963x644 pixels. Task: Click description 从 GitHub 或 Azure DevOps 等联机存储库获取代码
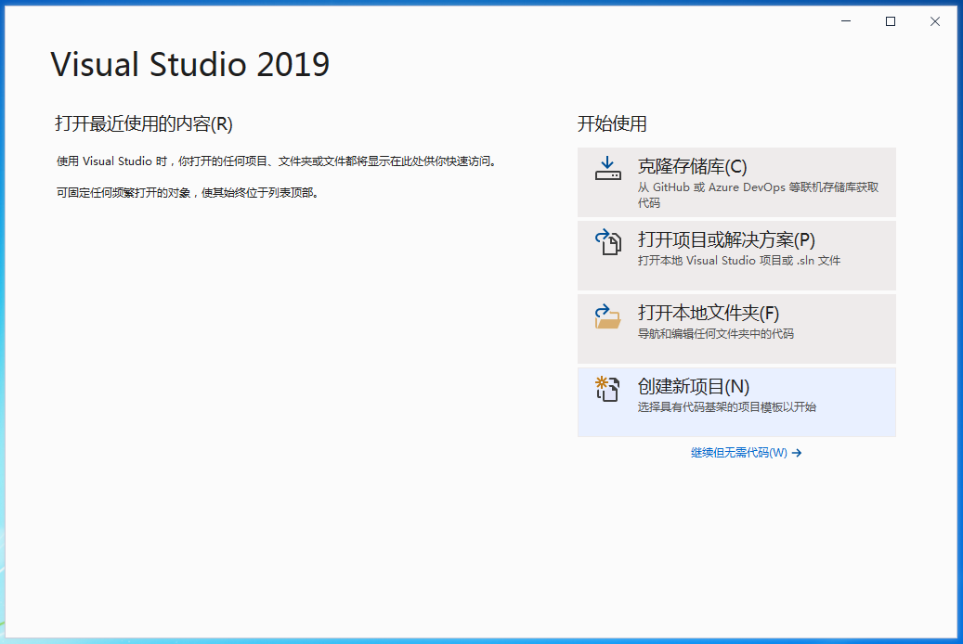coord(758,195)
